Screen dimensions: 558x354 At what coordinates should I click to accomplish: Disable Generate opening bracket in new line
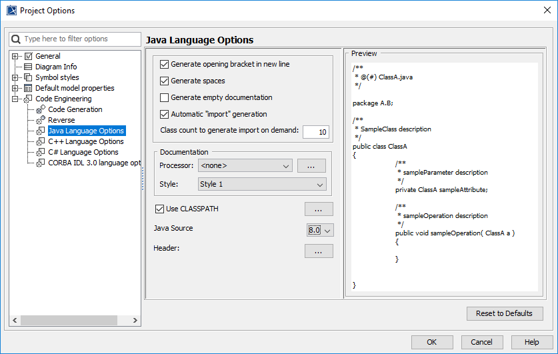[x=165, y=65]
